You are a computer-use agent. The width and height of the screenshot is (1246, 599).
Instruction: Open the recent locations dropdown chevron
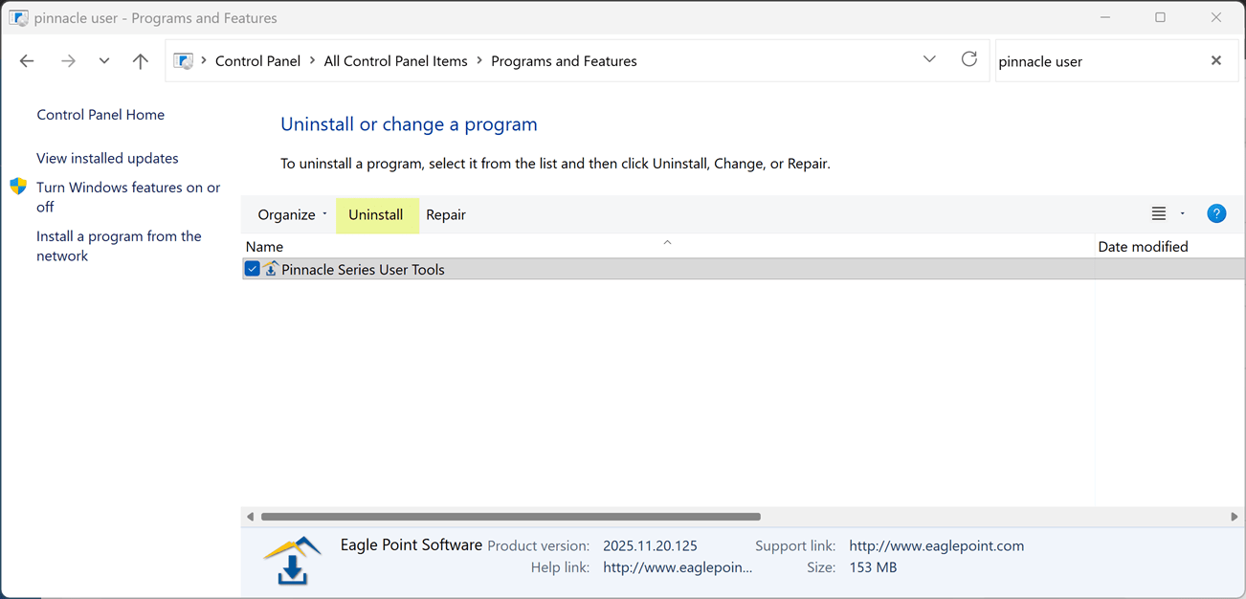click(x=104, y=61)
